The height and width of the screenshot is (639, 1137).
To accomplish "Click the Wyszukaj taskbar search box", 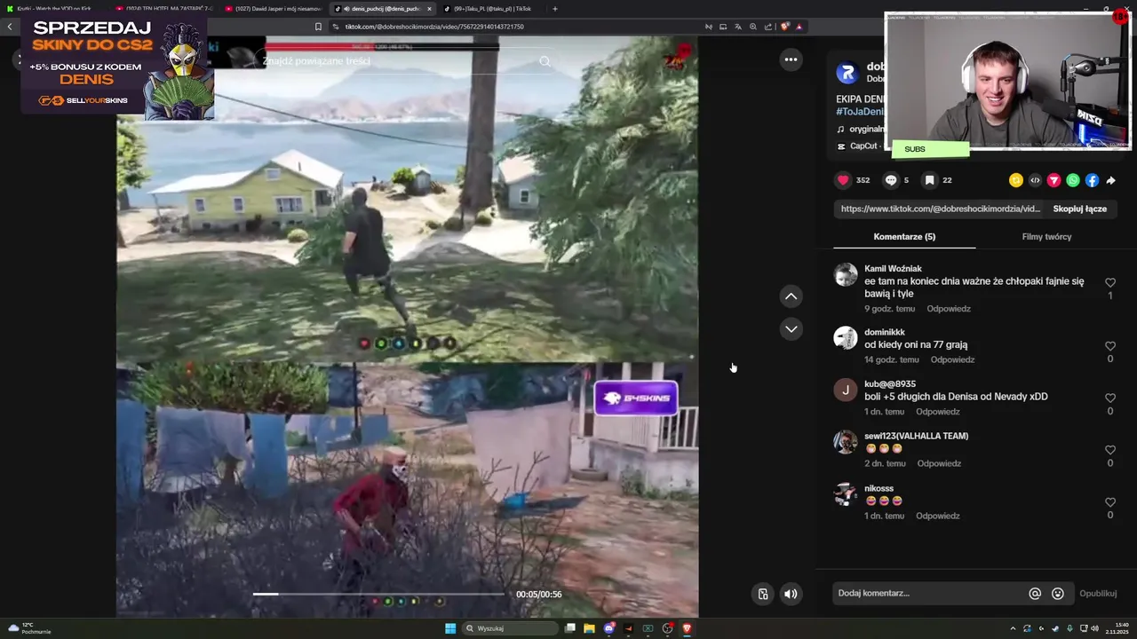I will pyautogui.click(x=510, y=628).
